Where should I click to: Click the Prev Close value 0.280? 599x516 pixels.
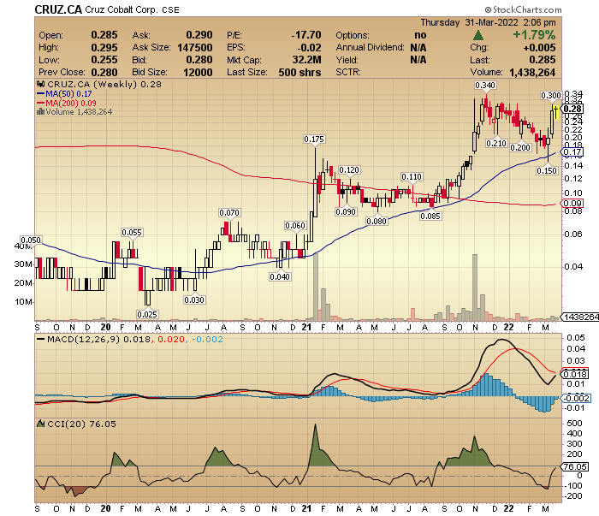pos(104,72)
